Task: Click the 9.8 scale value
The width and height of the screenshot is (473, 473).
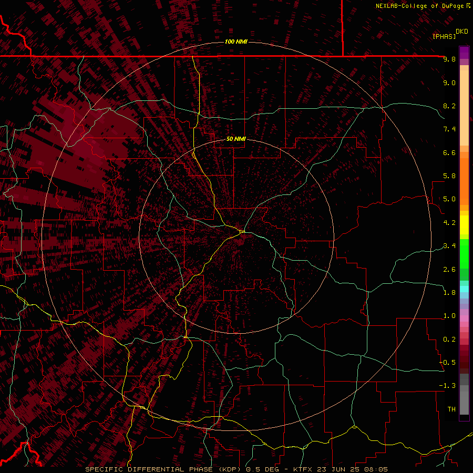Action: tap(449, 59)
